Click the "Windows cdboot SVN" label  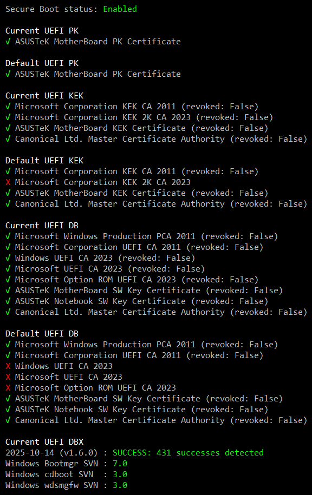point(49,474)
